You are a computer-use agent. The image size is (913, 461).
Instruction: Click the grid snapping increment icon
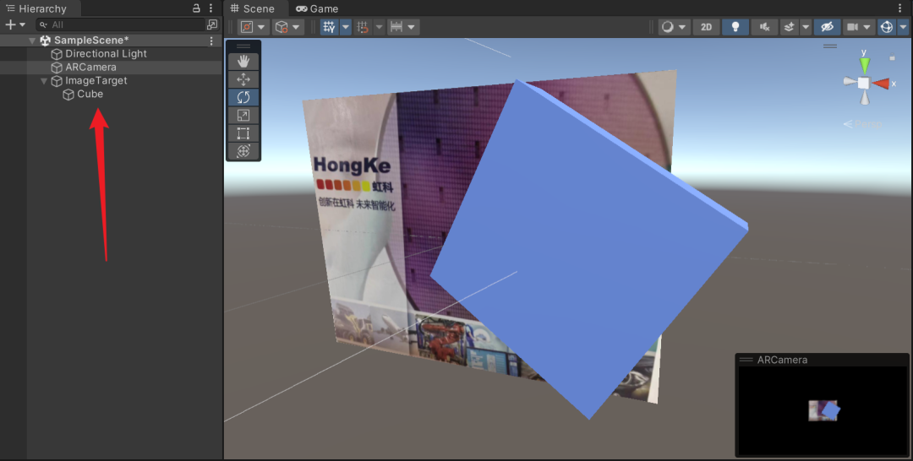click(x=364, y=27)
